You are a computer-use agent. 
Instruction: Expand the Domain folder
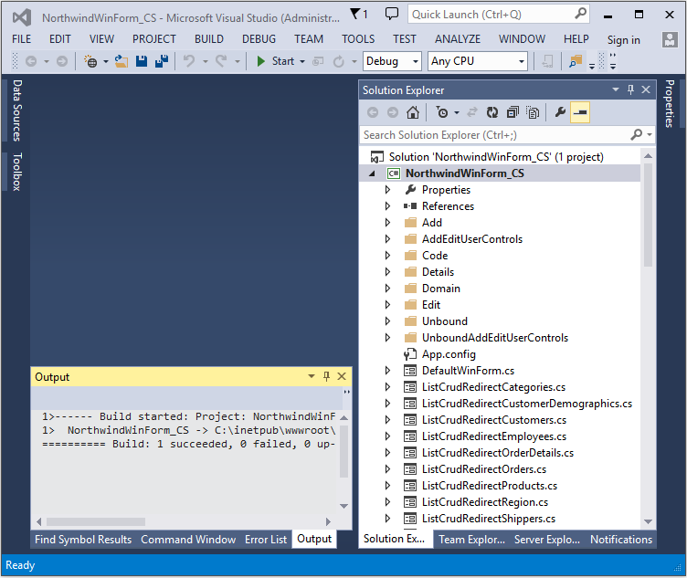(x=387, y=289)
